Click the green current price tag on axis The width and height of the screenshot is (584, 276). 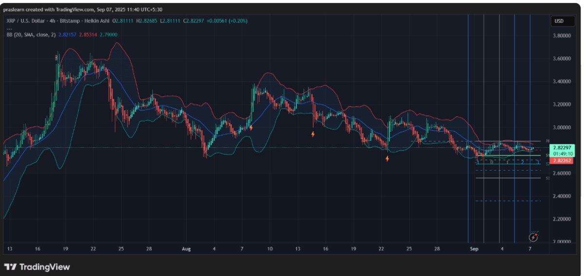tap(562, 147)
